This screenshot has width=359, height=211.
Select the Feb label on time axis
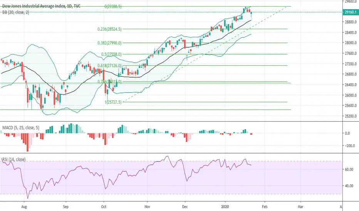(x=265, y=207)
